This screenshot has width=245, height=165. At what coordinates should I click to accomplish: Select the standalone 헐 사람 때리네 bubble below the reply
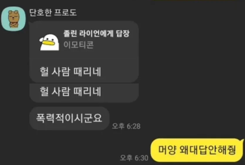click(x=84, y=93)
